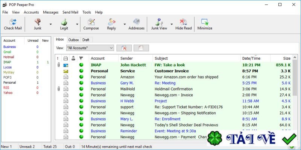Image resolution: width=301 pixels, height=150 pixels.
Task: Open the File menu
Action: tap(5, 12)
